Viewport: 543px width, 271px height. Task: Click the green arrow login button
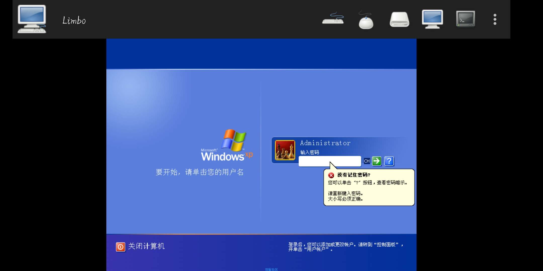point(377,161)
